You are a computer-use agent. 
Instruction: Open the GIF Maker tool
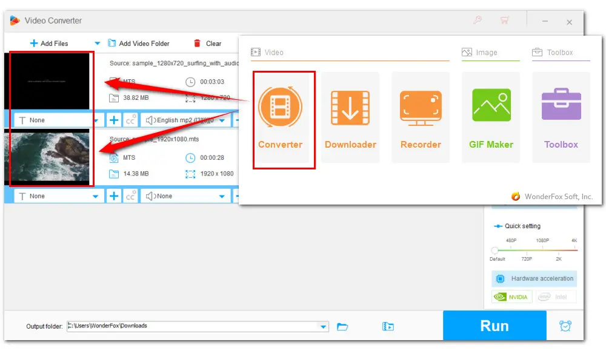pos(491,120)
